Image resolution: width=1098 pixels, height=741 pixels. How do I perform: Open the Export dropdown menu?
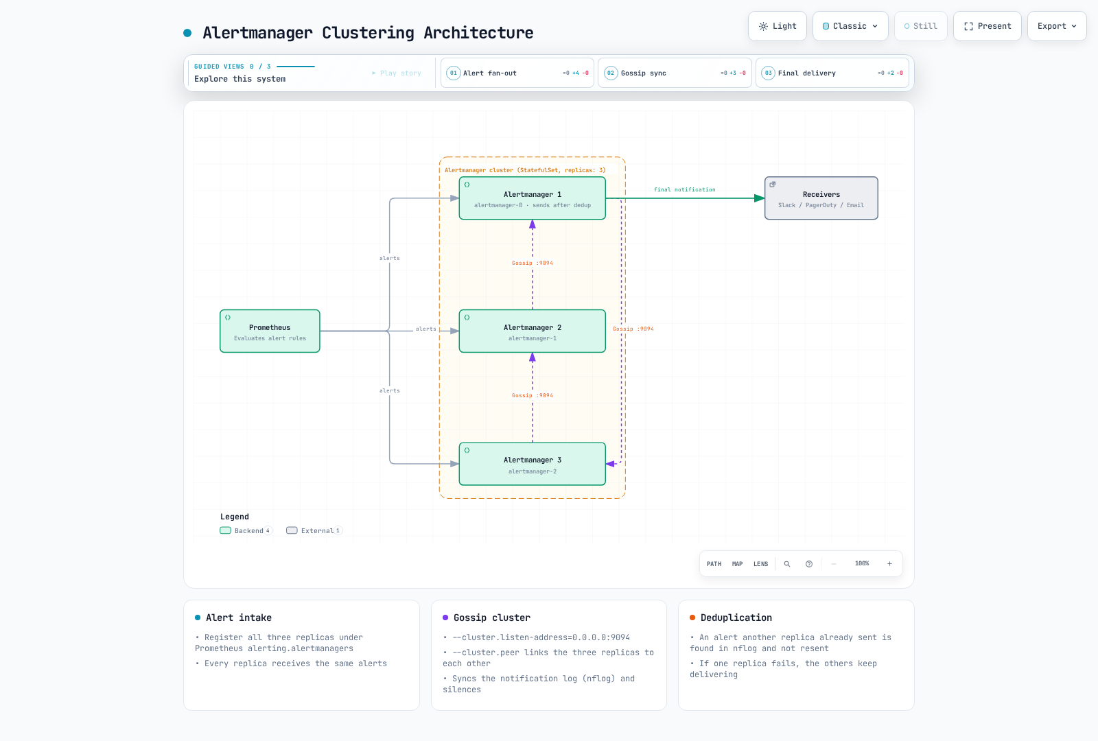pyautogui.click(x=1057, y=26)
